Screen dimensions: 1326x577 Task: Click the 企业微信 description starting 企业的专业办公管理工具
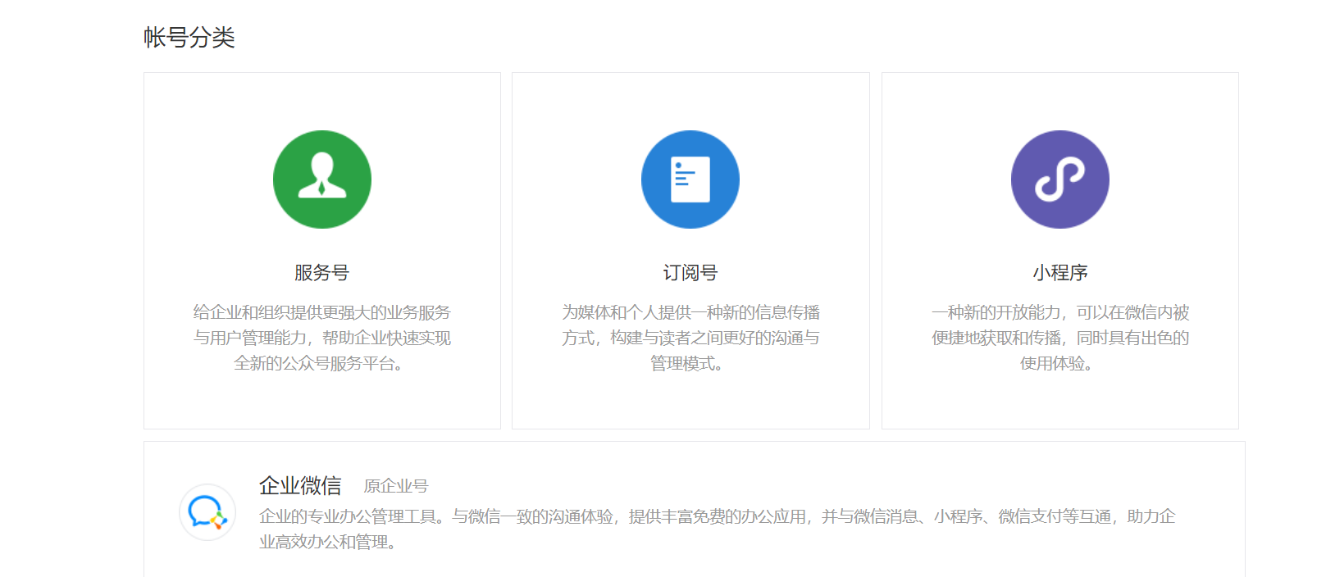718,529
